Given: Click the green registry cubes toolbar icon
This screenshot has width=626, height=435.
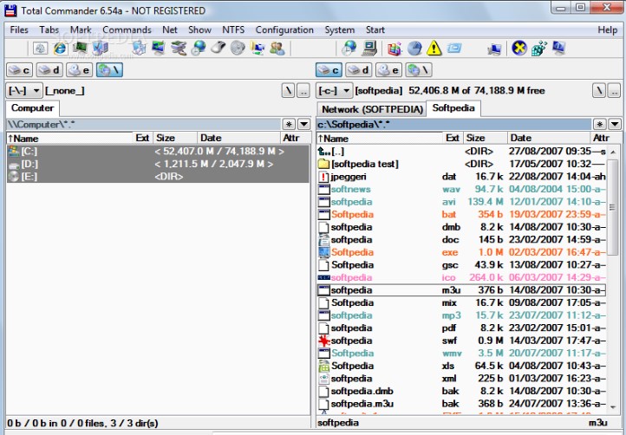Looking at the screenshot, I should point(538,49).
